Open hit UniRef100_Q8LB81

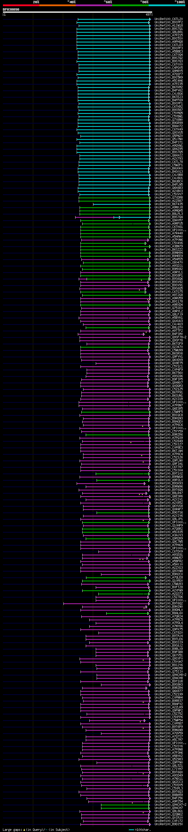click(x=169, y=32)
